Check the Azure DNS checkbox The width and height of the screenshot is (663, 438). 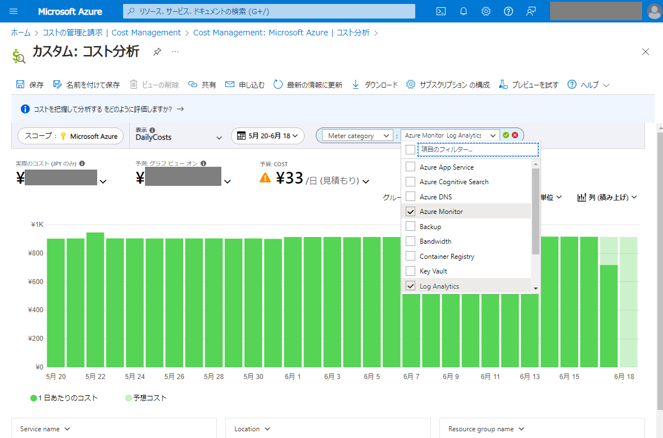[x=410, y=196]
